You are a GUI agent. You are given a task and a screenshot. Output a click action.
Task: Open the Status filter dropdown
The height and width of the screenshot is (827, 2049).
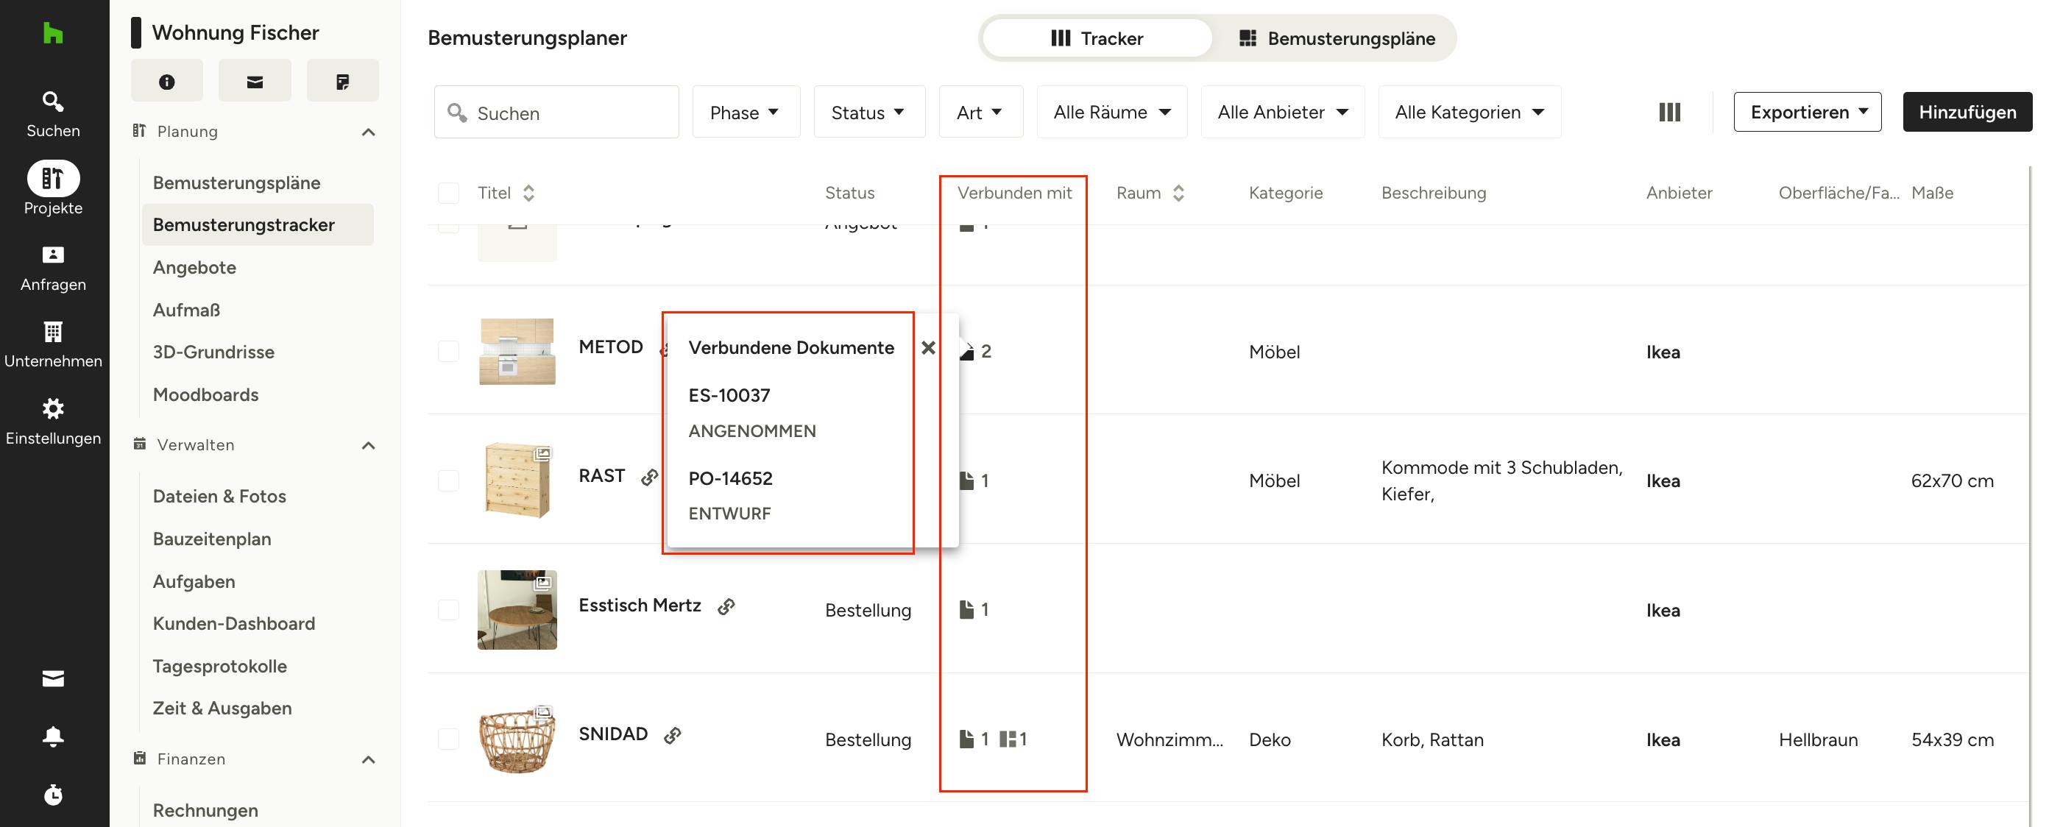tap(869, 112)
